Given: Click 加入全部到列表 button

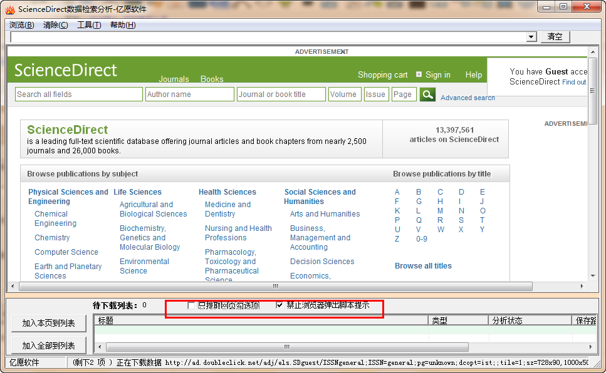Looking at the screenshot, I should pyautogui.click(x=49, y=345).
